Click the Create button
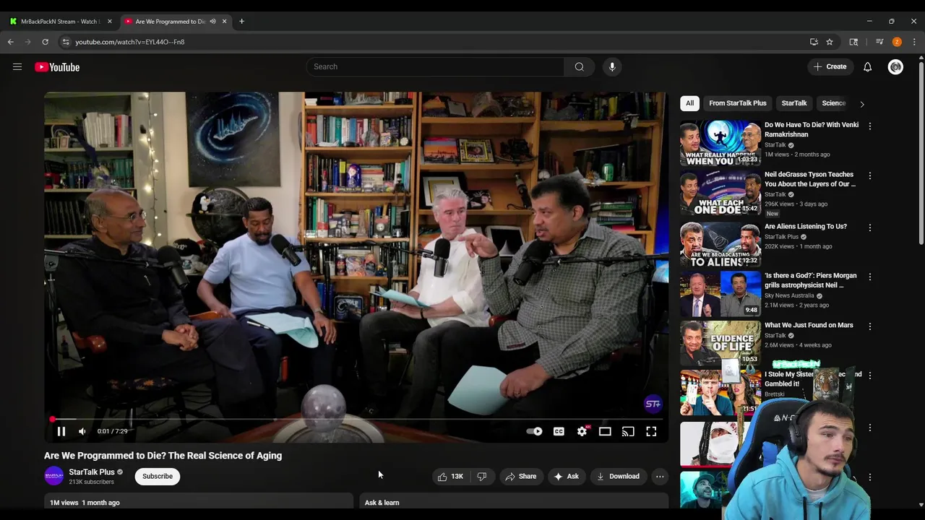 830,66
